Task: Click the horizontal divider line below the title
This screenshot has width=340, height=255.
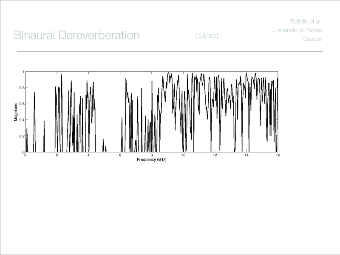Action: coord(170,51)
